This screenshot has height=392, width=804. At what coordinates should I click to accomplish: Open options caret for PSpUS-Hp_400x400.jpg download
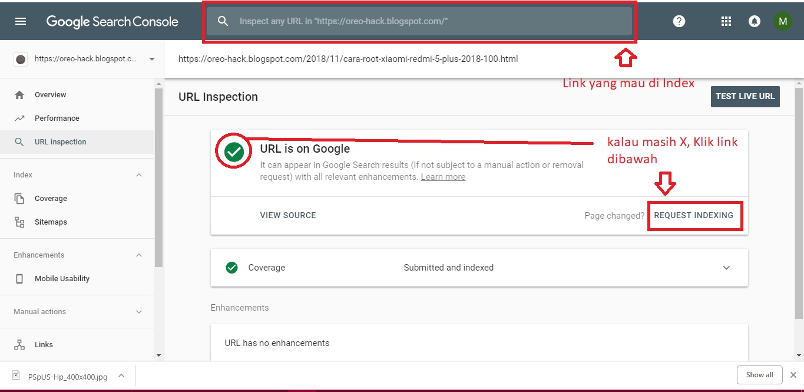coord(121,375)
